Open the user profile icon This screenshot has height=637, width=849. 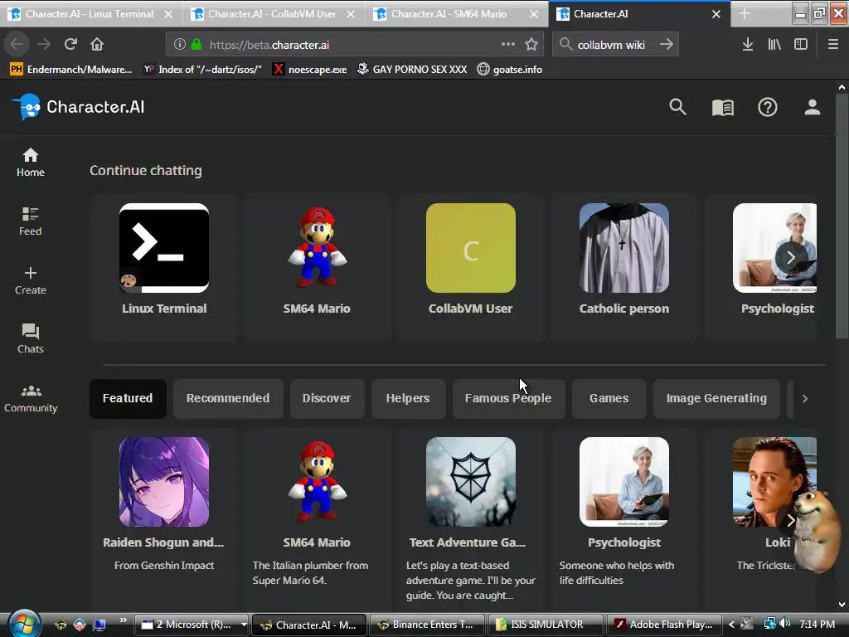coord(812,107)
